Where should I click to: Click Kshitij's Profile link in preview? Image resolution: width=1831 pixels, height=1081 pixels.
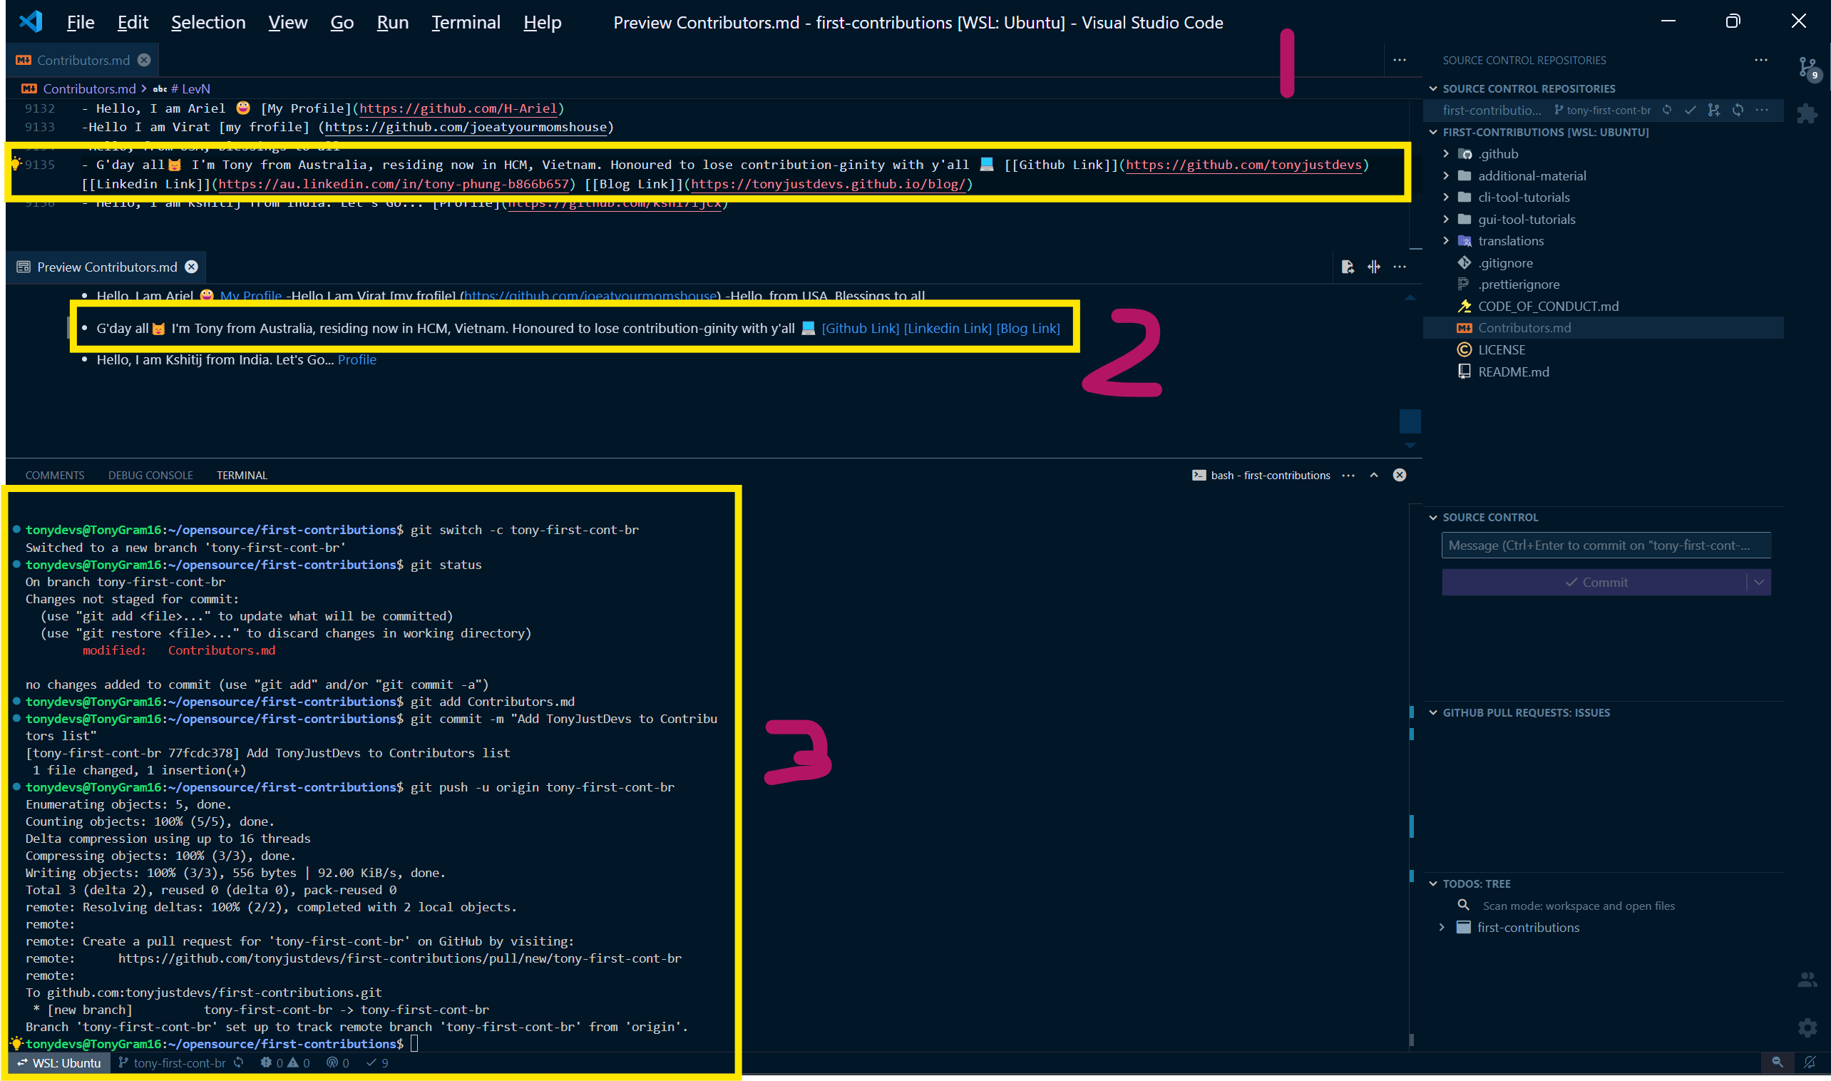pos(357,360)
